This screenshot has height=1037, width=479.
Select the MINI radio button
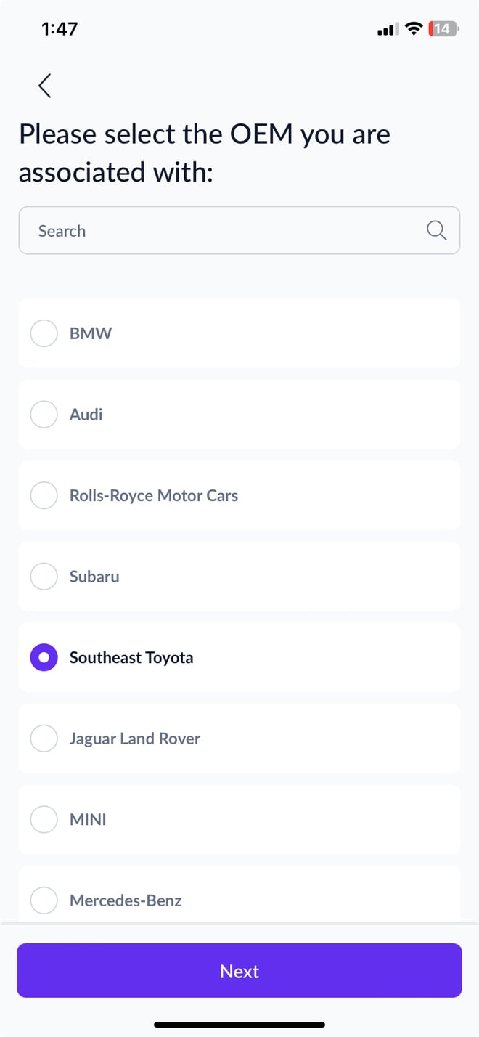click(x=44, y=820)
